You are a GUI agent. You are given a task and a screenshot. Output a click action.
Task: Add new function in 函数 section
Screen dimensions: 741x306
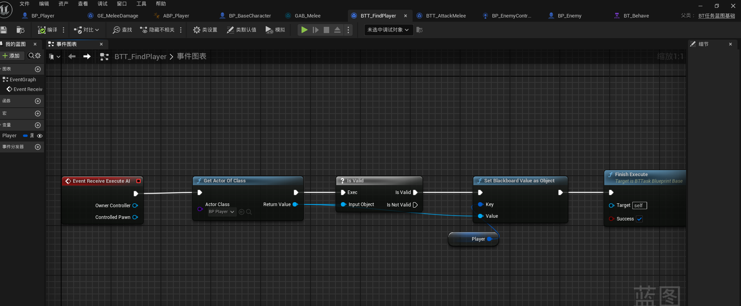[x=38, y=101]
